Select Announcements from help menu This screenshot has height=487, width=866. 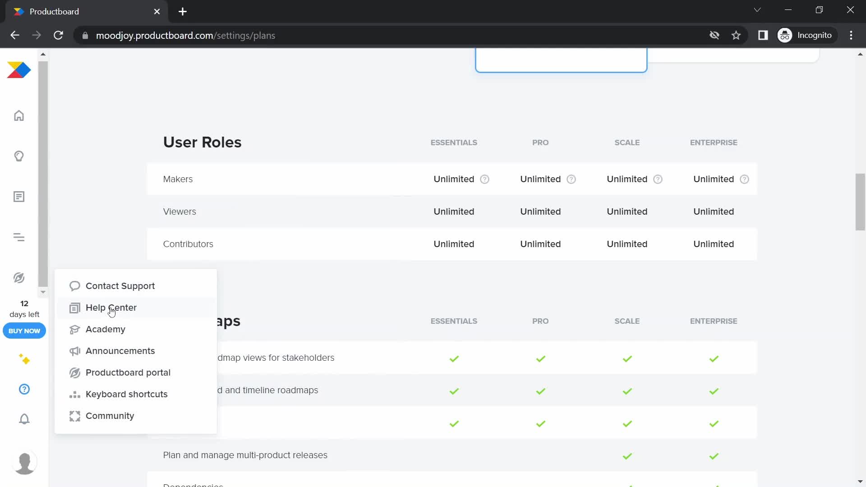point(136,351)
